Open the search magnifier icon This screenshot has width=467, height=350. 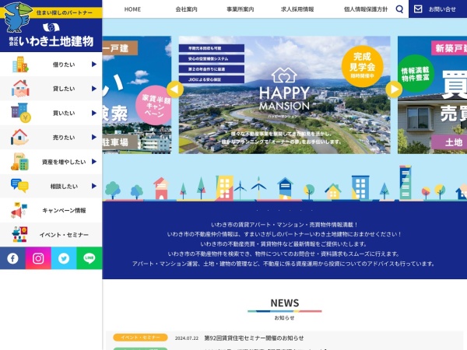(399, 9)
